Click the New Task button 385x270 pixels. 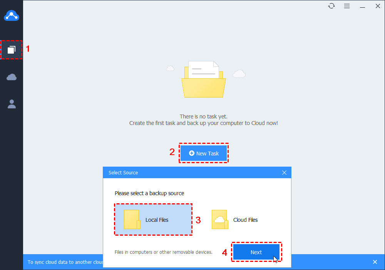[204, 153]
